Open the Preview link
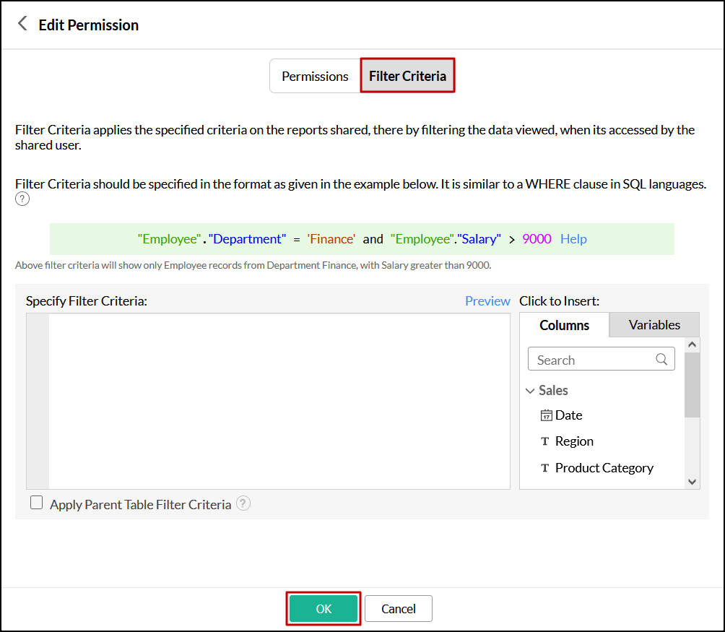This screenshot has width=725, height=632. tap(487, 301)
